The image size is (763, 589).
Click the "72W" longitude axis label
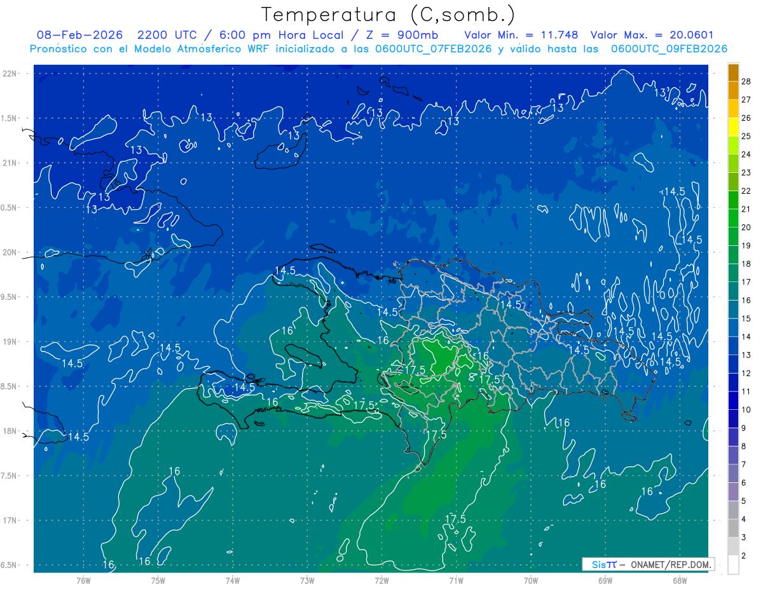(381, 581)
